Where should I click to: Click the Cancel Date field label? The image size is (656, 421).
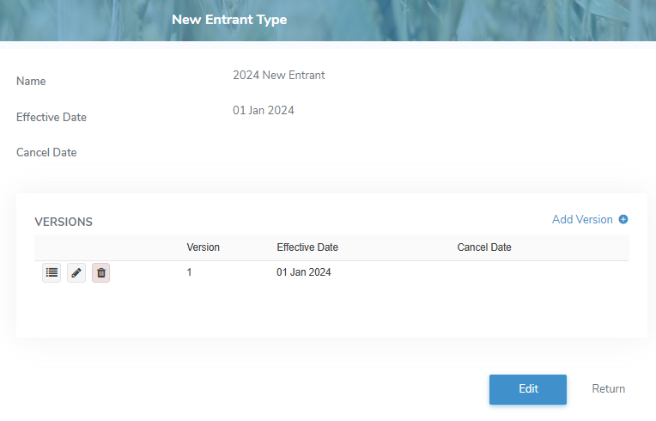tap(46, 153)
